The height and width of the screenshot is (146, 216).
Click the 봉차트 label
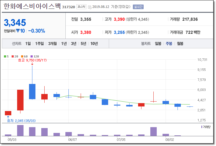pyautogui.click(x=146, y=43)
